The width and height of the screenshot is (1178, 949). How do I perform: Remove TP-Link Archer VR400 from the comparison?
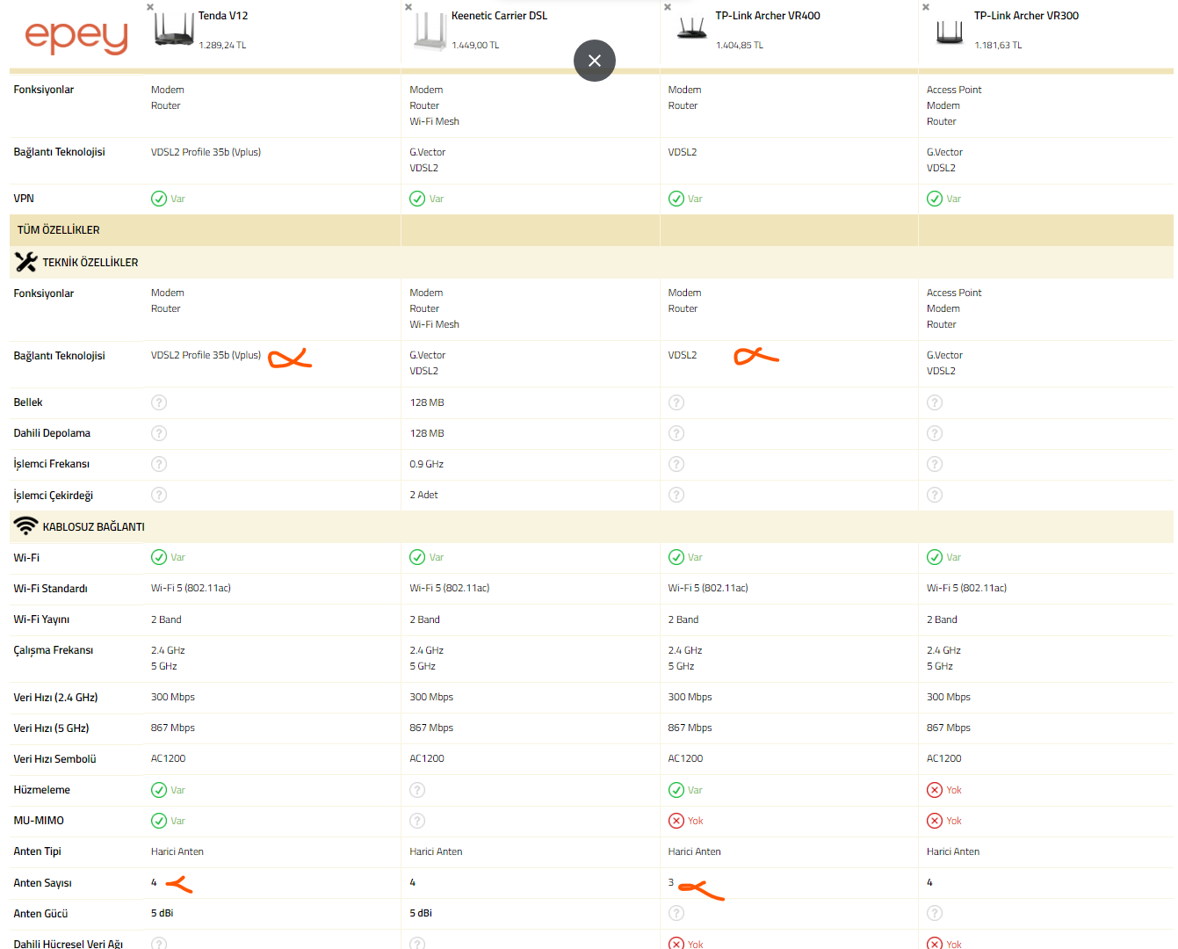coord(668,7)
